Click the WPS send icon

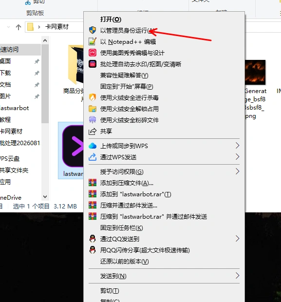click(x=93, y=157)
